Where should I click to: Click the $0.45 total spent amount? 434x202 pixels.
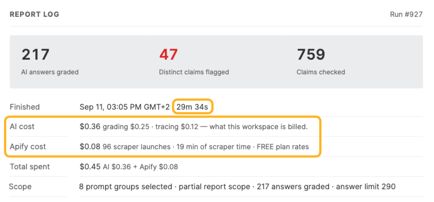click(90, 167)
